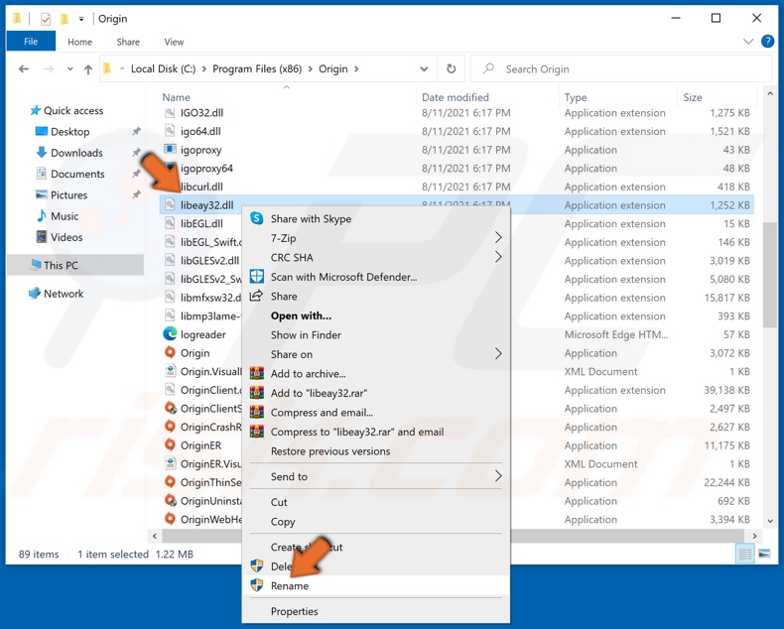Click the Downloads folder icon in sidebar
The image size is (784, 629).
coord(42,153)
